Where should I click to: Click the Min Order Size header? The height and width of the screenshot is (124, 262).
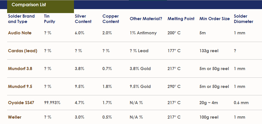pos(214,19)
